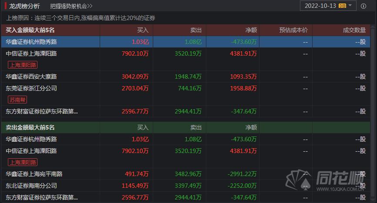377x203 pixels.
Task: Select 东方财富证券拉萨东环路 in sell list
Action: (185, 197)
